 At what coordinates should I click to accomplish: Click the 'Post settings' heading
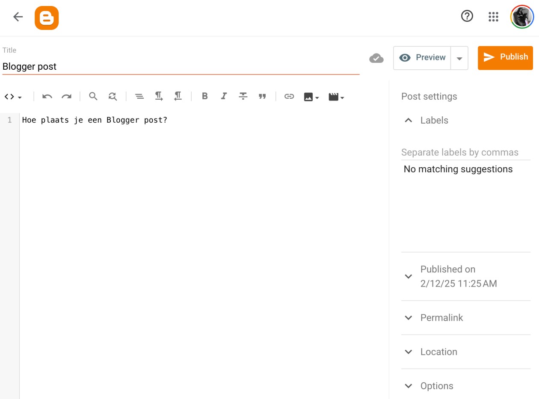429,97
